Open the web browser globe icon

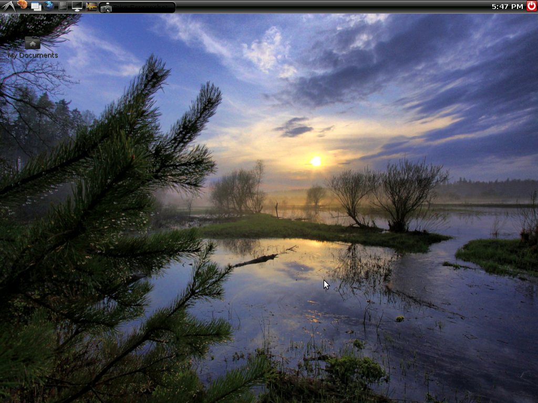[49, 6]
